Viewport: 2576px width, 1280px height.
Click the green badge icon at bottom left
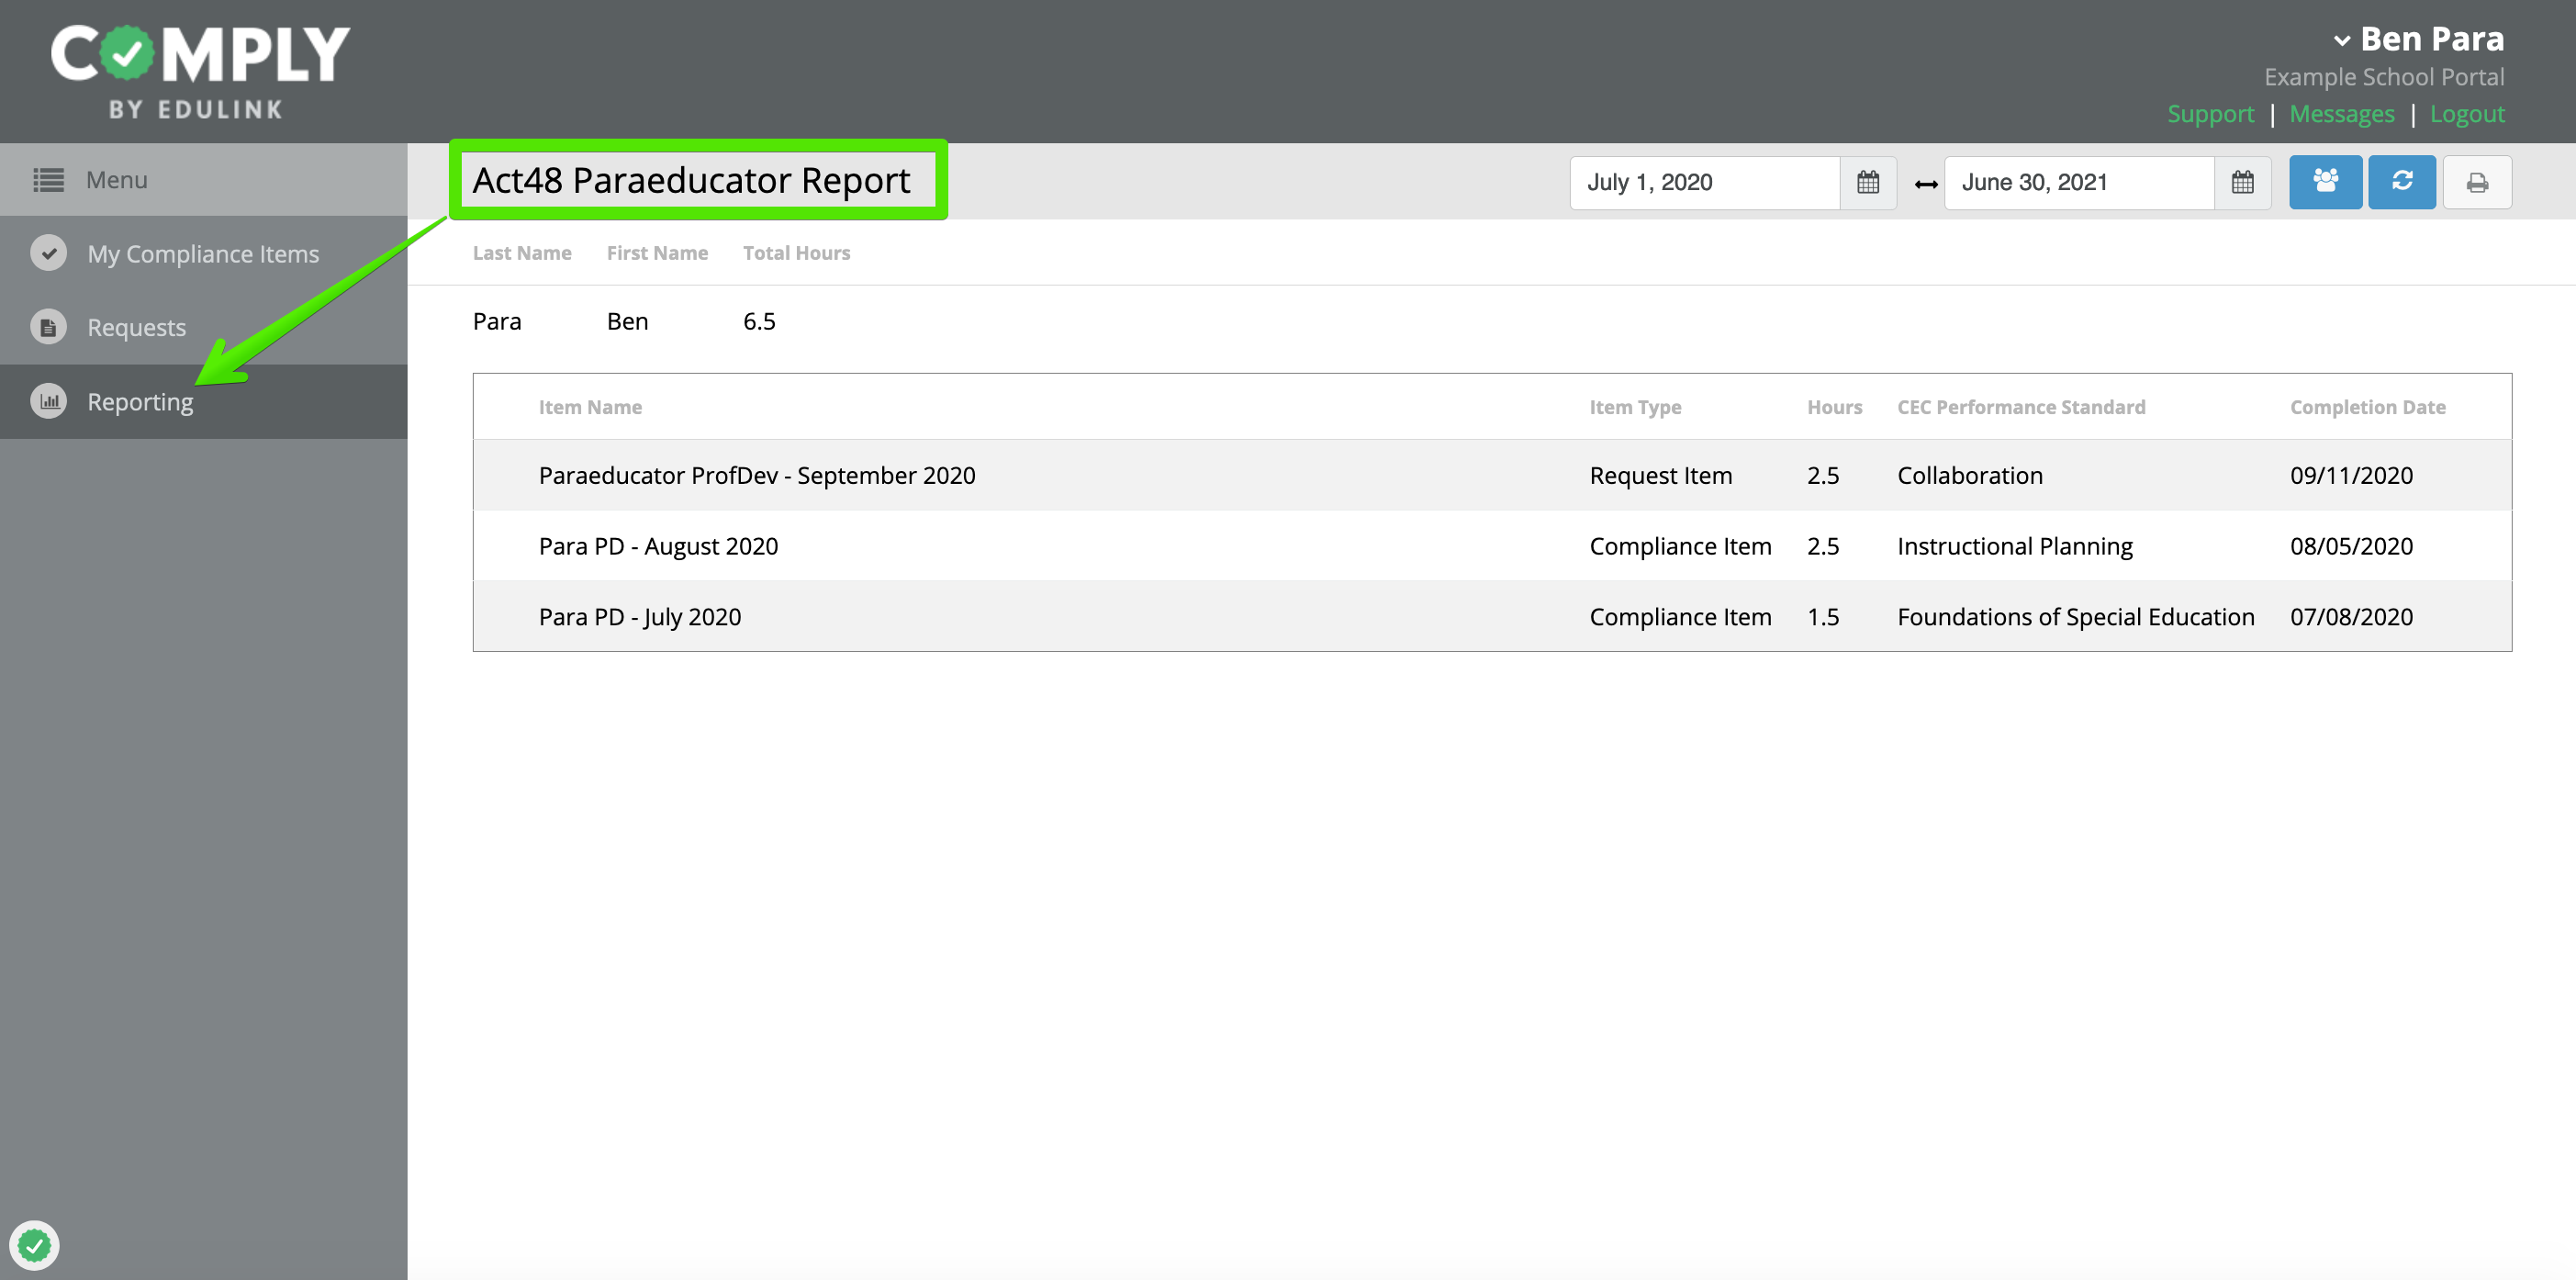click(35, 1245)
